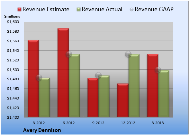This screenshot has height=135, width=189.
Task: Click the '$1,580' axis value
Action: [x=13, y=31]
